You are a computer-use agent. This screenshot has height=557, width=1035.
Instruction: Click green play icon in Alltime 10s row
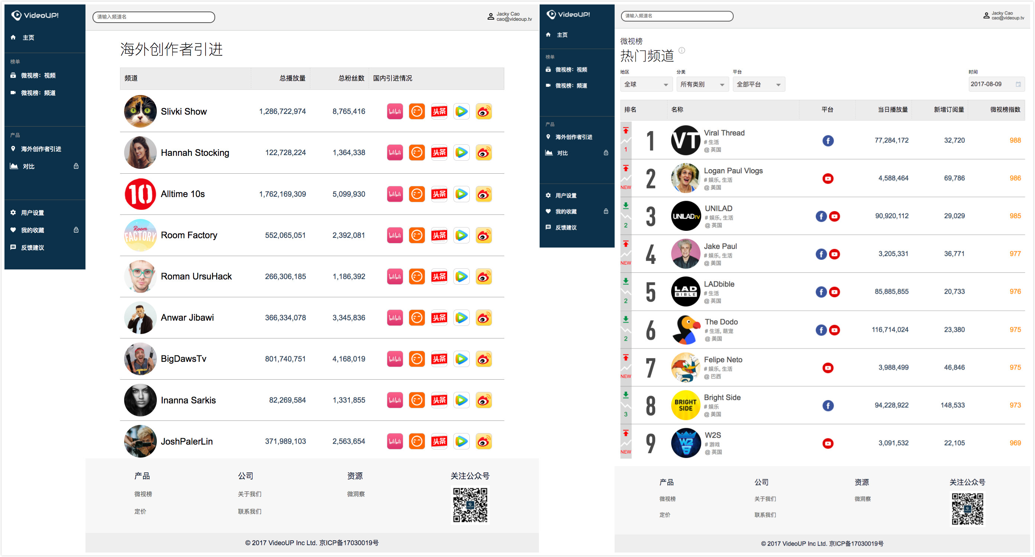pos(461,194)
